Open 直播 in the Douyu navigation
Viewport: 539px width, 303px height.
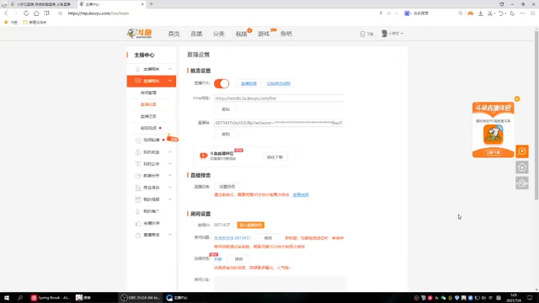coord(196,34)
